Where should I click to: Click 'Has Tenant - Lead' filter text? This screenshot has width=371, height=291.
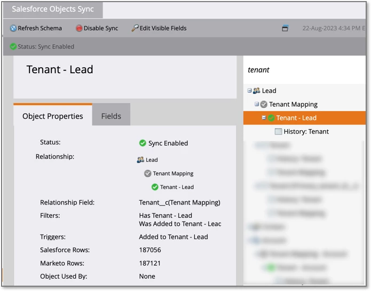[x=165, y=216]
